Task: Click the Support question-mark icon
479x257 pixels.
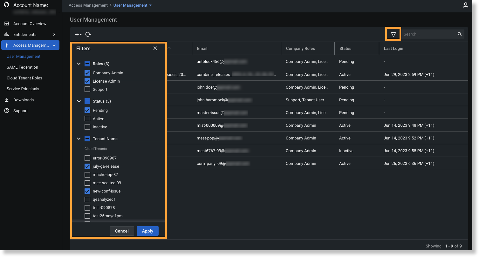Action: tap(7, 111)
